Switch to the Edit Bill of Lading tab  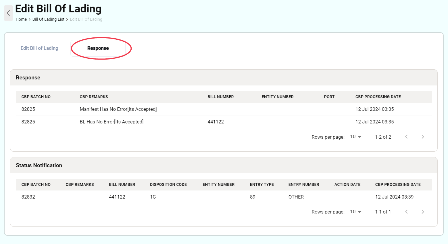tap(39, 48)
